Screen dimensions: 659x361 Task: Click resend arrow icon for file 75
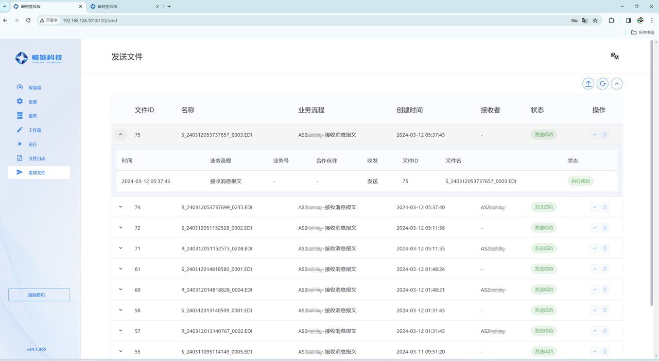click(594, 135)
